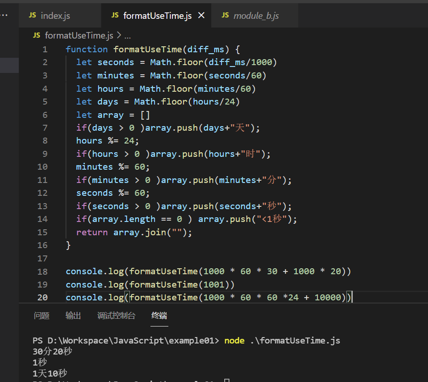Viewport: 428px width, 382px height.
Task: Click line number 1 in the gutter
Action: click(45, 50)
